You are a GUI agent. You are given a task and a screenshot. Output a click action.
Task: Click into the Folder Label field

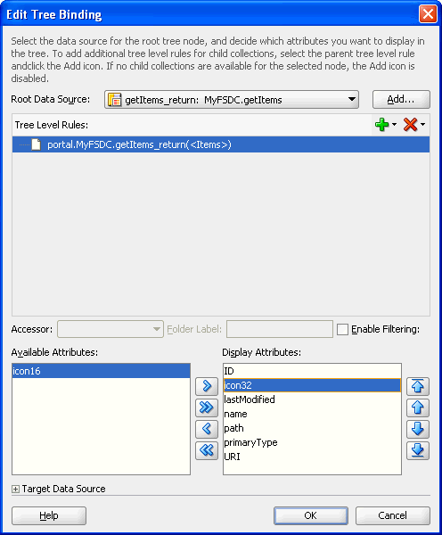[280, 329]
